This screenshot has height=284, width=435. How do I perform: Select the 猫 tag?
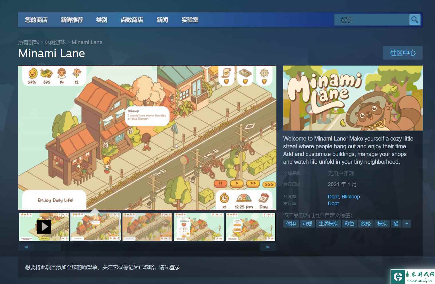[x=396, y=224]
